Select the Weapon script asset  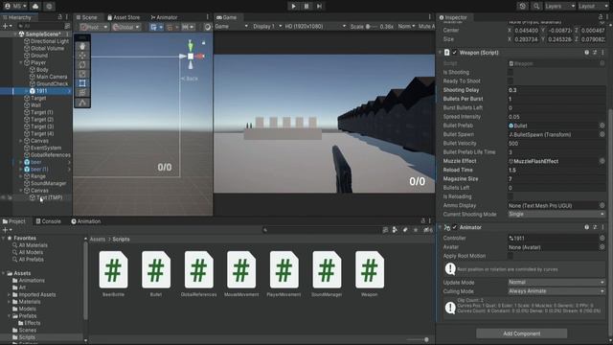[x=370, y=274]
